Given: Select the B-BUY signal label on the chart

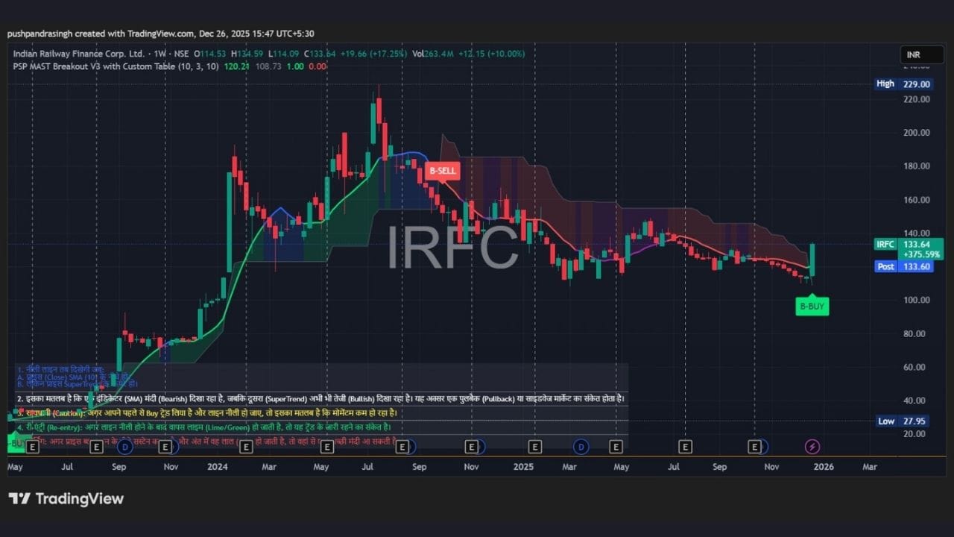Looking at the screenshot, I should coord(812,306).
